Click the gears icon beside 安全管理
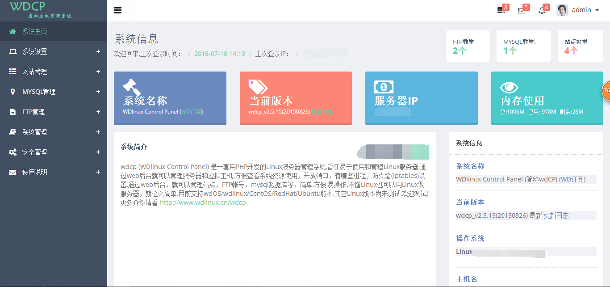 (13, 152)
